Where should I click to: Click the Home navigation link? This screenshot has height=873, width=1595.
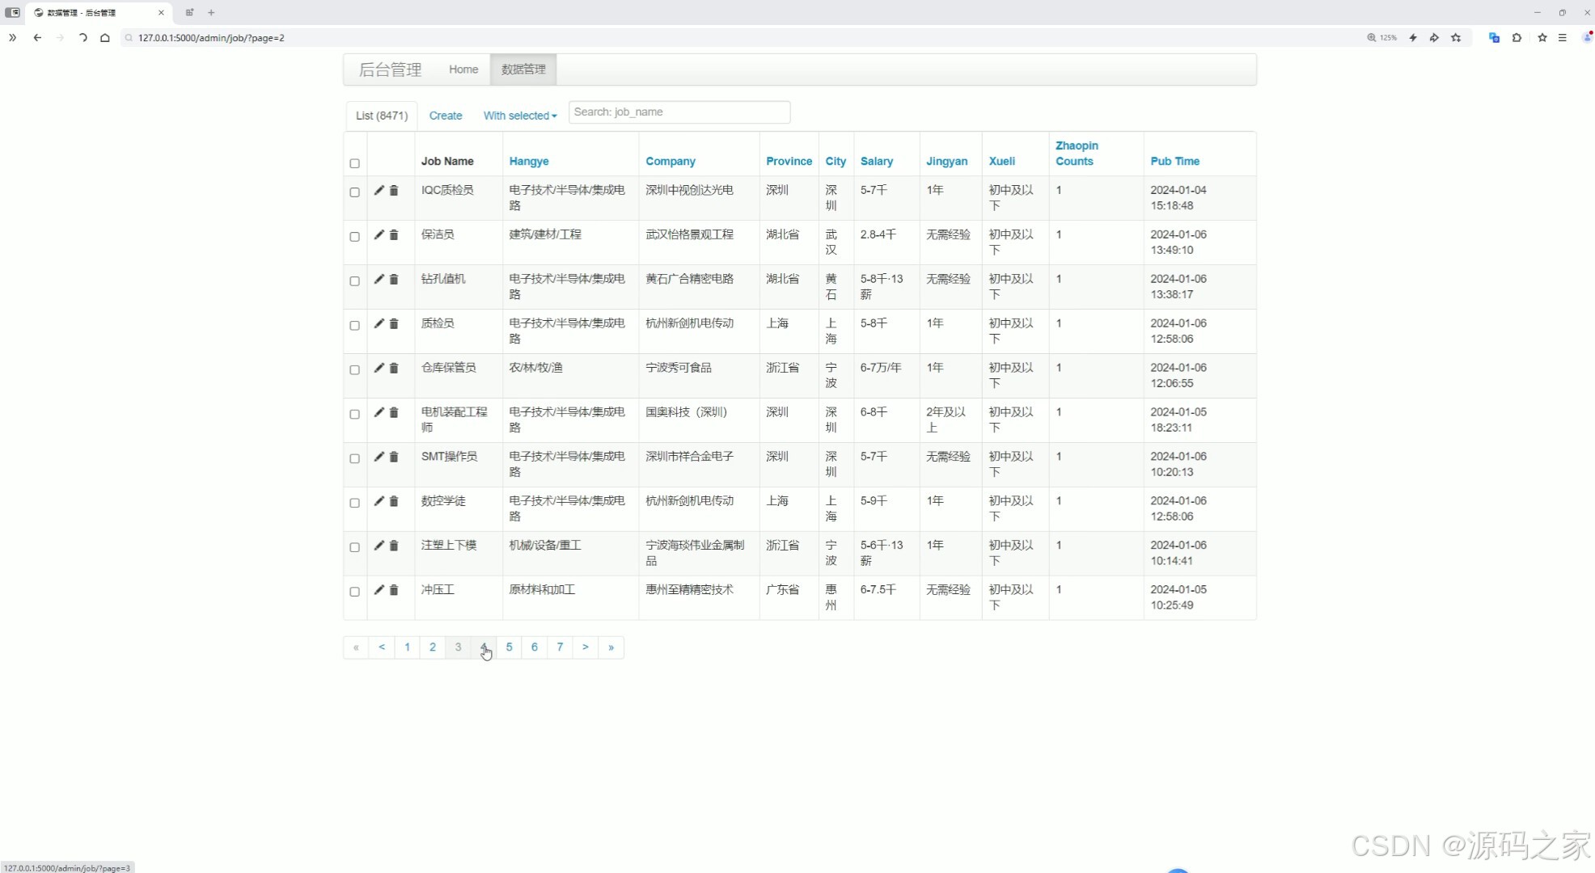point(463,70)
